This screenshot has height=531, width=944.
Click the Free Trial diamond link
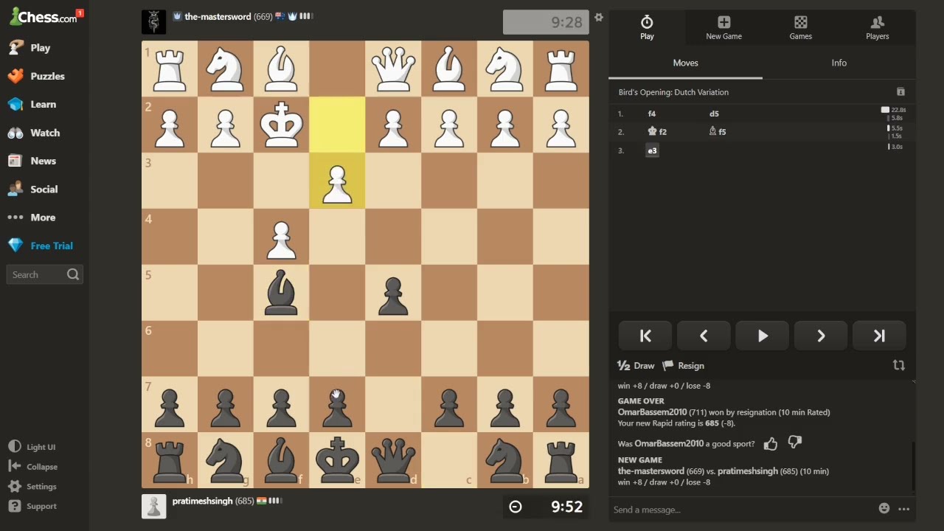[x=41, y=246]
